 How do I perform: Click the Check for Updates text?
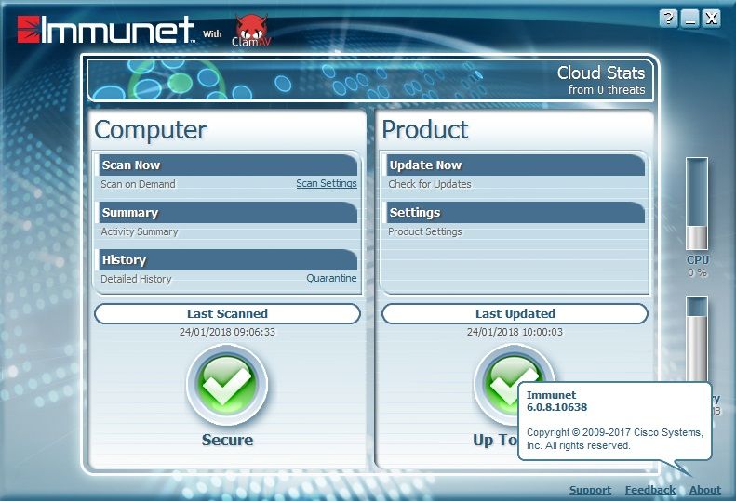[430, 184]
